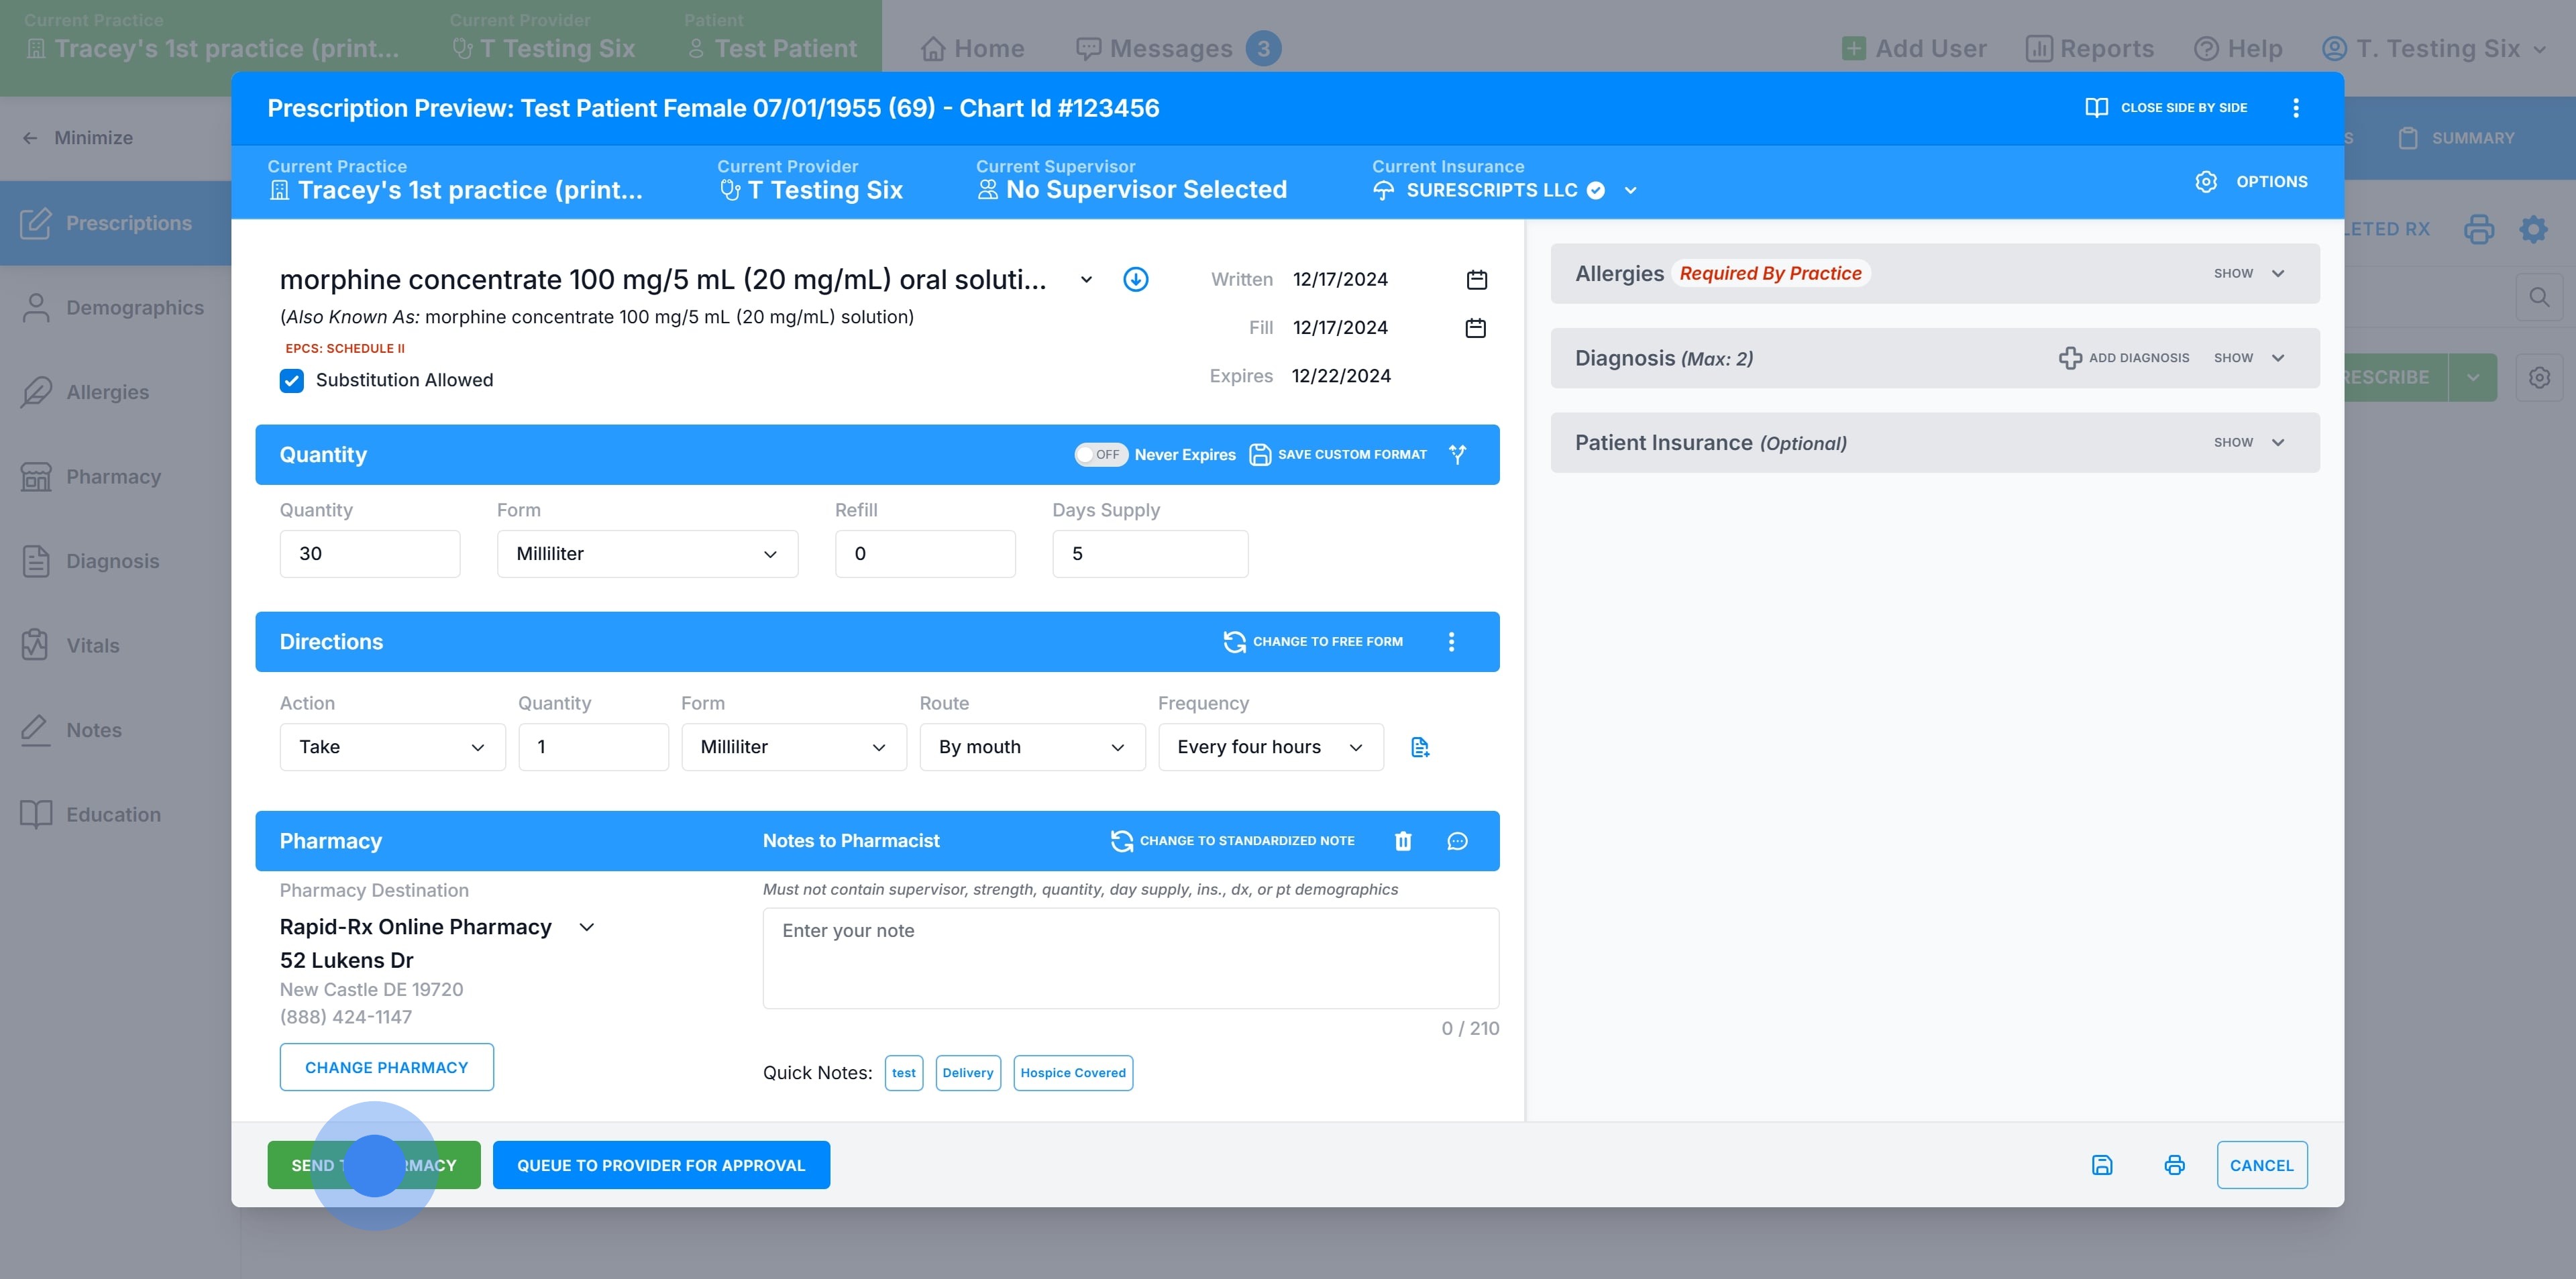The width and height of the screenshot is (2576, 1279).
Task: Click the Enter your note text field
Action: pos(1130,957)
